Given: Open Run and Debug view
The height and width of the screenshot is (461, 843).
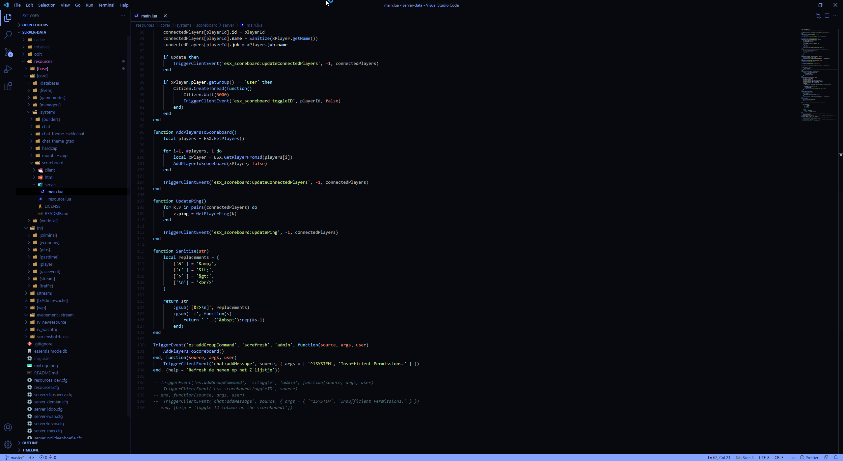Looking at the screenshot, I should [x=8, y=69].
